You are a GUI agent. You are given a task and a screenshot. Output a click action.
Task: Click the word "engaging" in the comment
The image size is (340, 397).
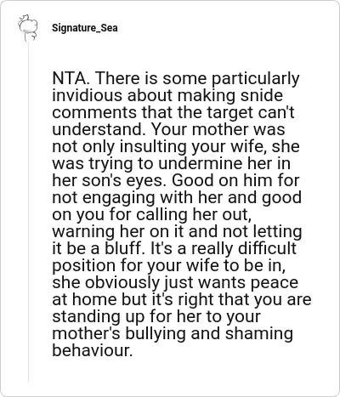(119, 198)
